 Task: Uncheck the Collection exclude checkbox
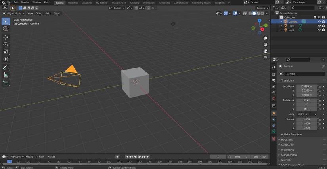click(x=315, y=17)
